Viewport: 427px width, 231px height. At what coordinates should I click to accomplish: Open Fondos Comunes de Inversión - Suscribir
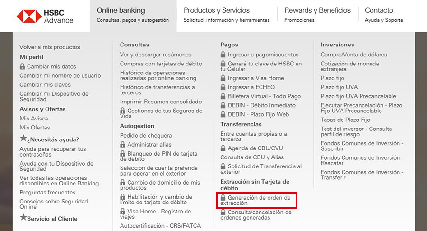coord(362,146)
